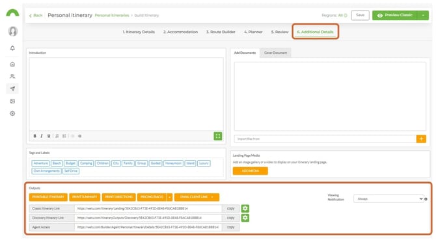Click Printable Itinerary button
The height and width of the screenshot is (242, 436).
point(48,197)
